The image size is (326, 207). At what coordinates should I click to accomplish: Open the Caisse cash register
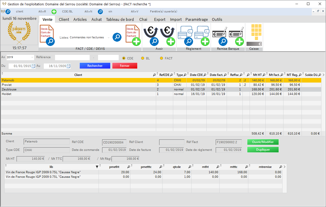tap(254, 35)
